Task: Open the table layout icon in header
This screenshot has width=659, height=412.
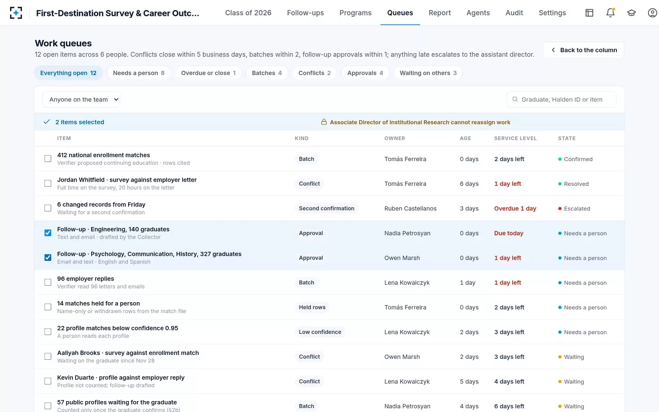Action: click(x=589, y=13)
